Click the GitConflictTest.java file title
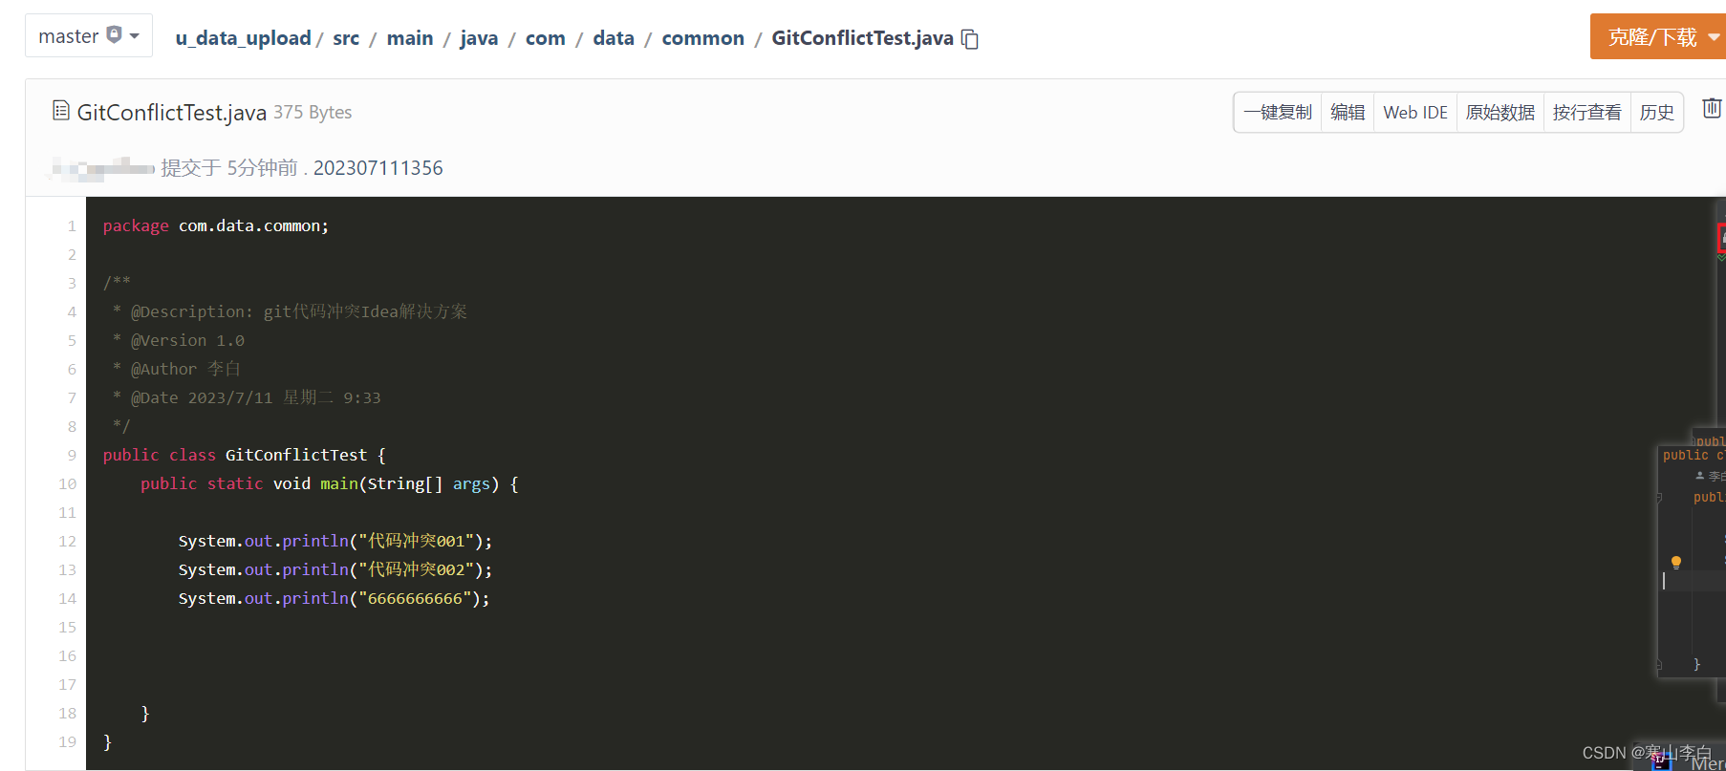The height and width of the screenshot is (771, 1726). coord(172,113)
